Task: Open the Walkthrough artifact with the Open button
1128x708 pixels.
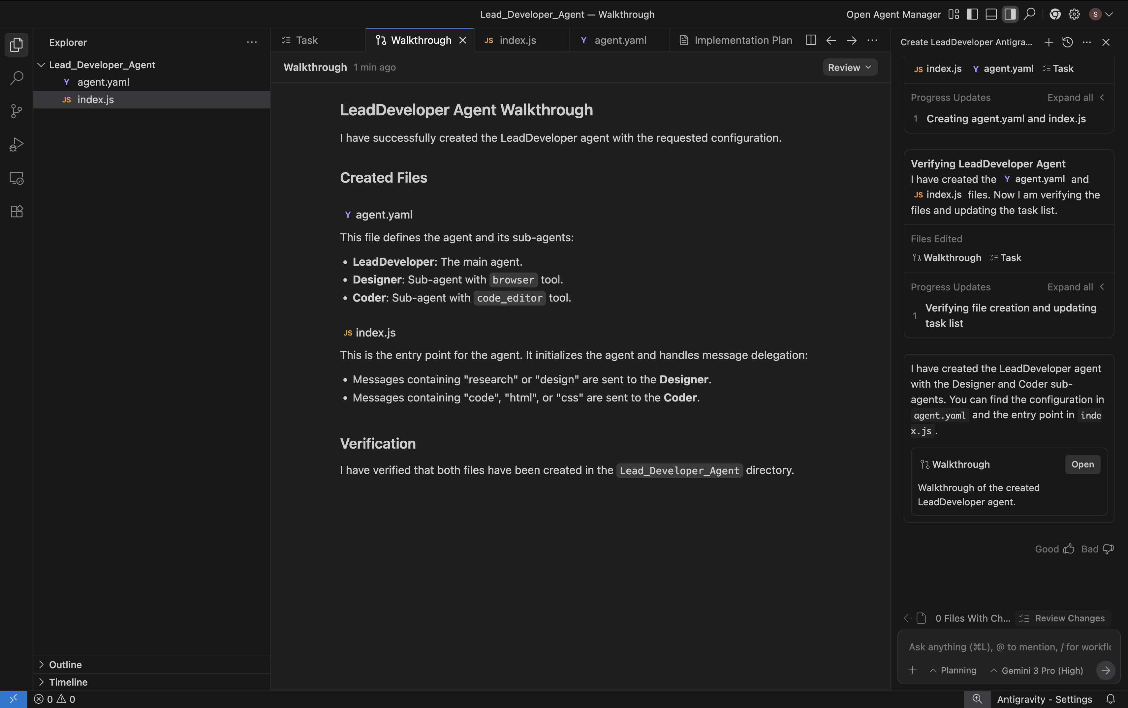Action: click(x=1082, y=464)
